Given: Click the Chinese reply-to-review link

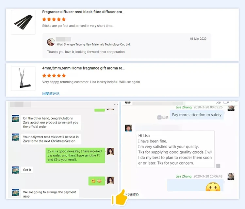Looking at the screenshot, I should click(x=51, y=94).
